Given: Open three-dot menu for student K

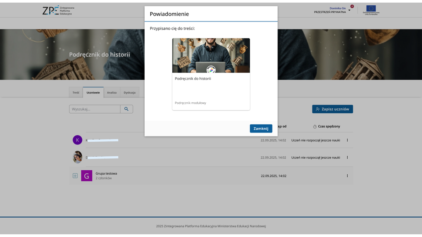Looking at the screenshot, I should coord(347,140).
